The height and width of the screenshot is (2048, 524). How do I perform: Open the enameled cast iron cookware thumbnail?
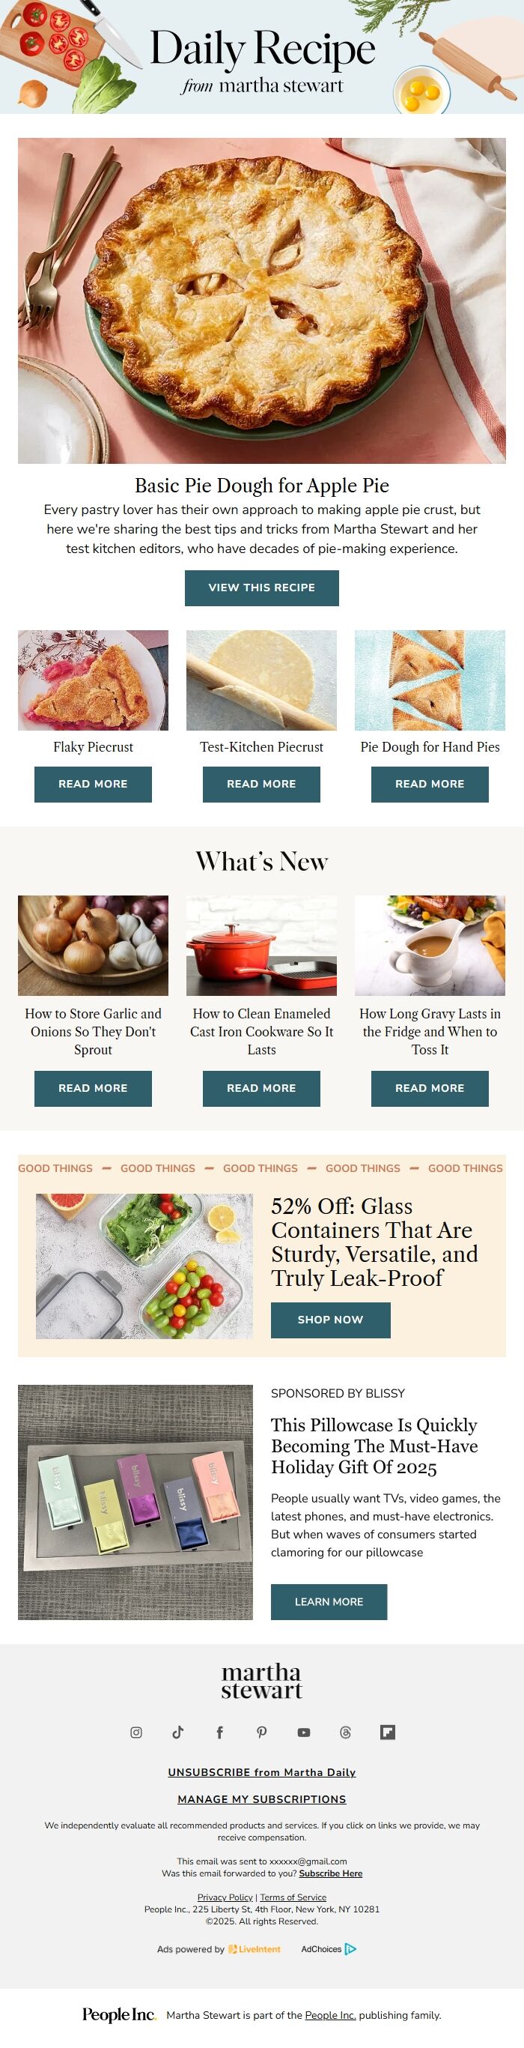point(261,945)
